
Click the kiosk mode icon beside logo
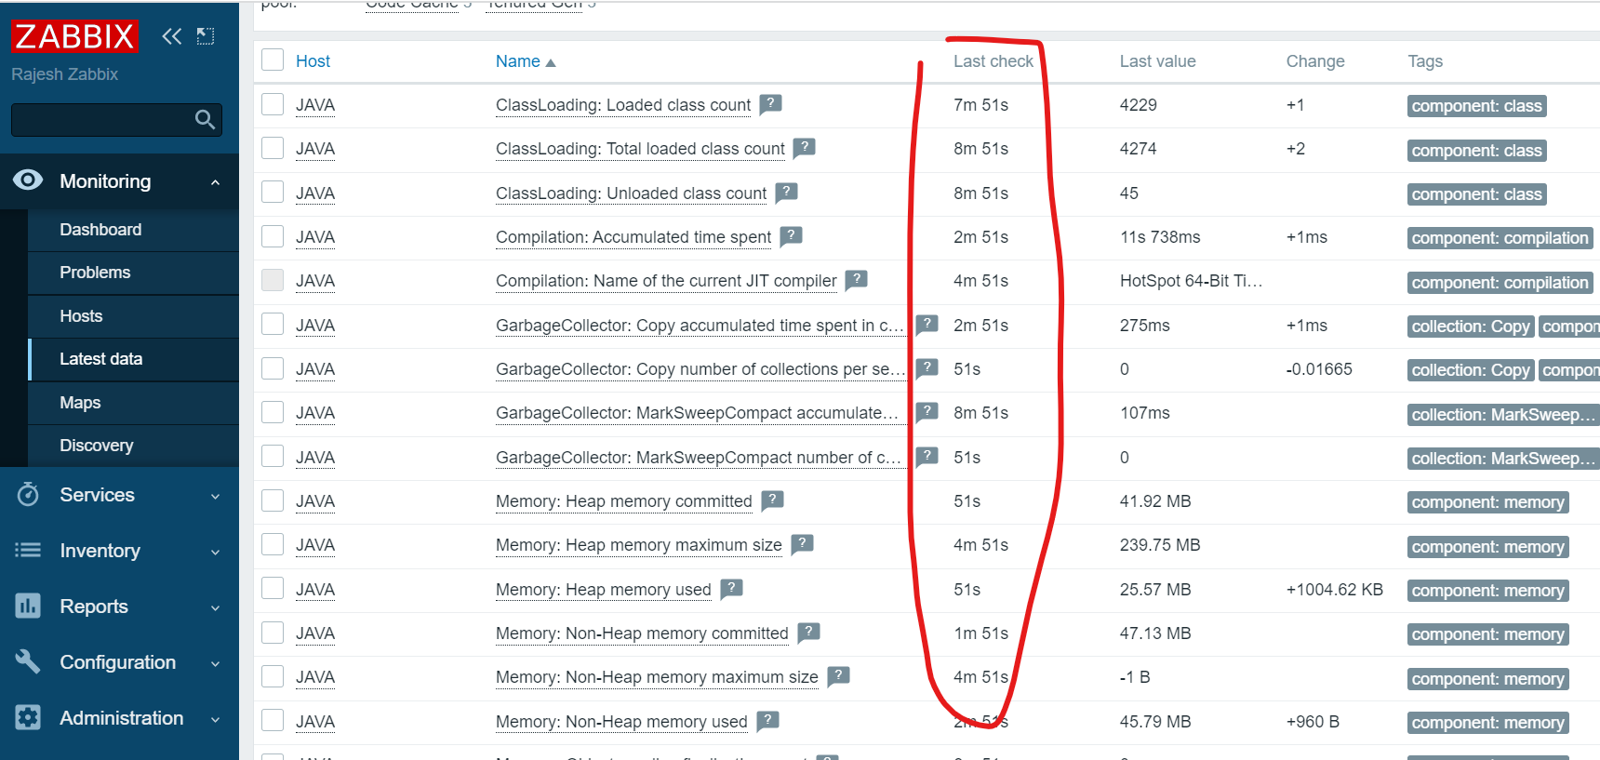pyautogui.click(x=206, y=36)
